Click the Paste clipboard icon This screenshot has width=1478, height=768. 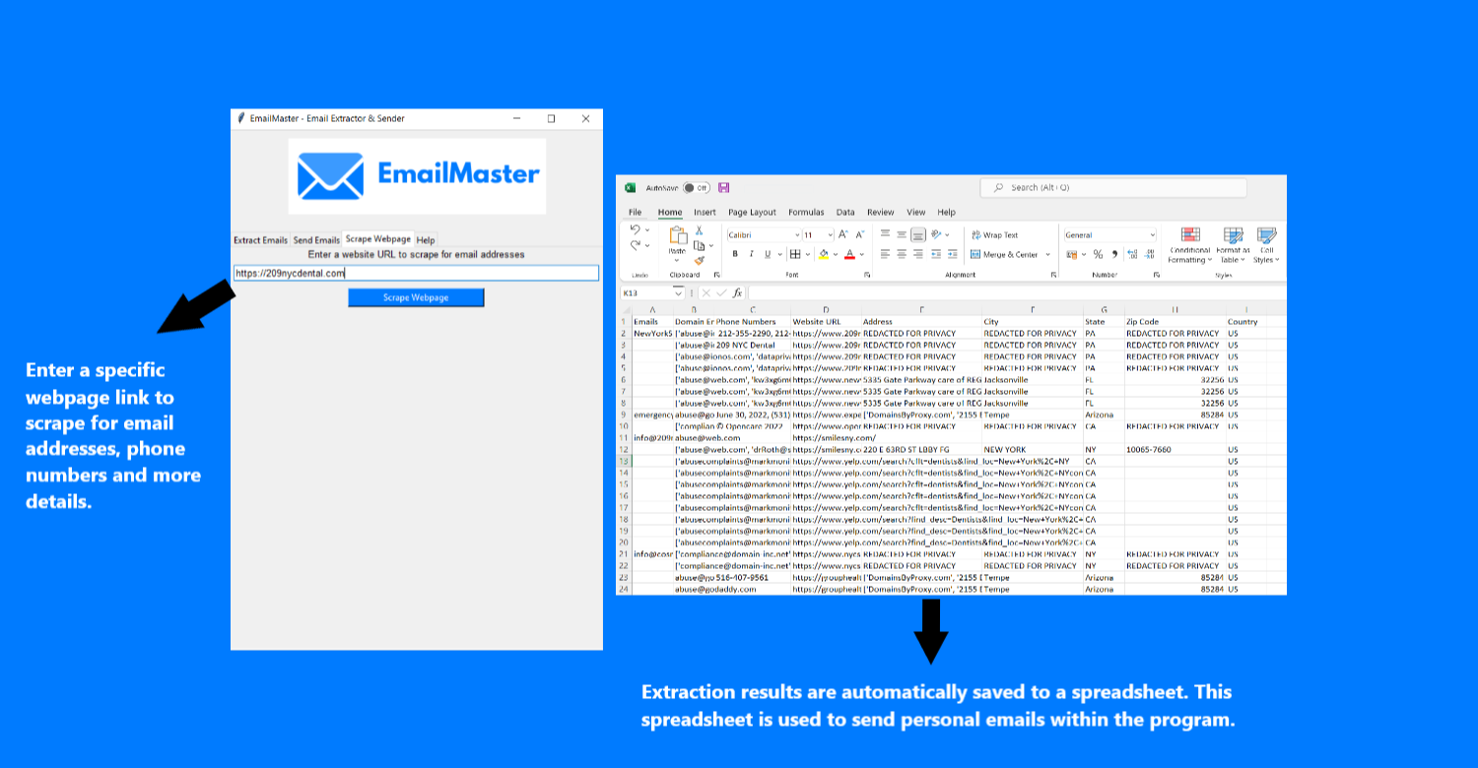[678, 236]
